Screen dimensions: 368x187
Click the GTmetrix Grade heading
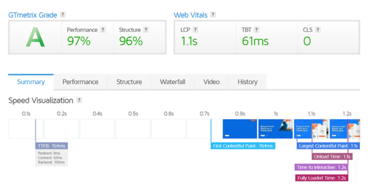[x=33, y=15]
